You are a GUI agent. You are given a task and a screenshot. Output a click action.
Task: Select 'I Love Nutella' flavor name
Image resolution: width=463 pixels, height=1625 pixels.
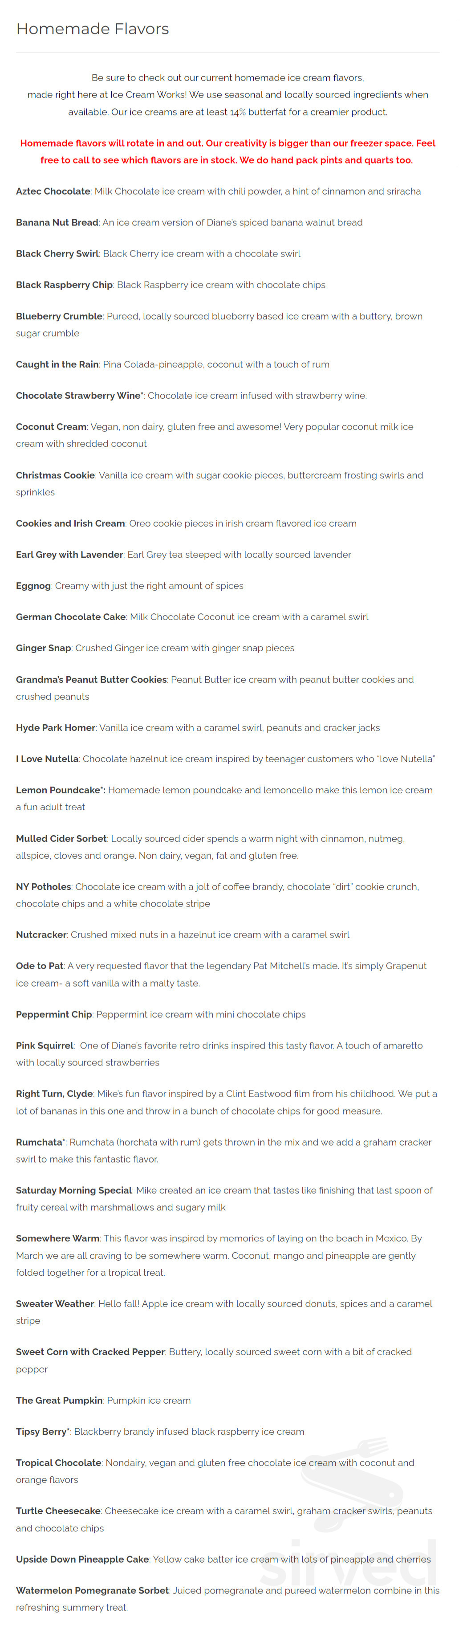pos(47,759)
